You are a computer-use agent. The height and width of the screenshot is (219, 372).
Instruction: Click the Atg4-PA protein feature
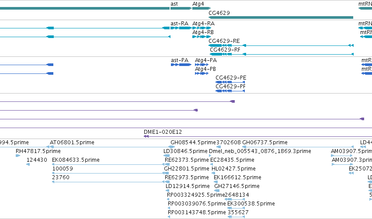coord(202,65)
